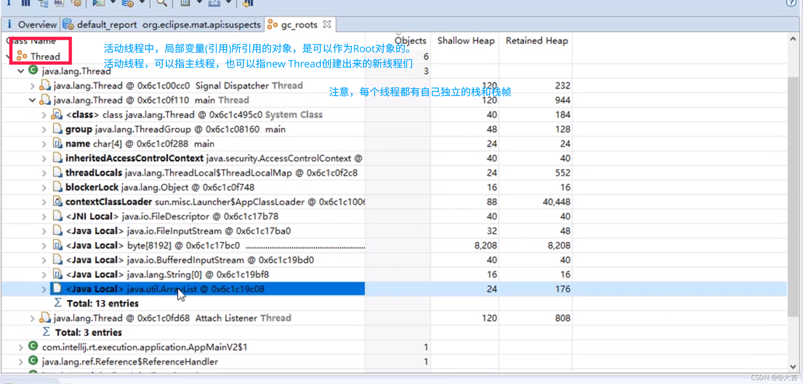Viewport: 803px width, 384px height.
Task: Expand the Attach Listener Thread row
Action: [32, 318]
